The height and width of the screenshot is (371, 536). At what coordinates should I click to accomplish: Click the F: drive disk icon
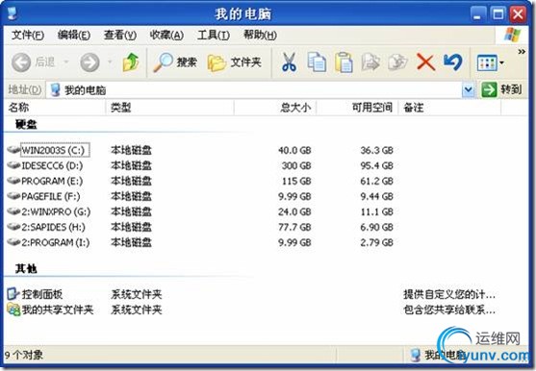(13, 196)
